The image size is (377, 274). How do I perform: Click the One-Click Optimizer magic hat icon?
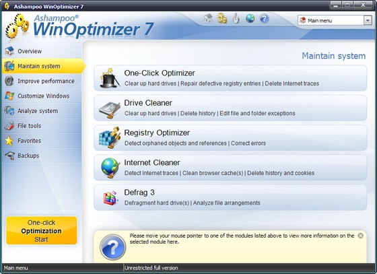click(x=109, y=78)
